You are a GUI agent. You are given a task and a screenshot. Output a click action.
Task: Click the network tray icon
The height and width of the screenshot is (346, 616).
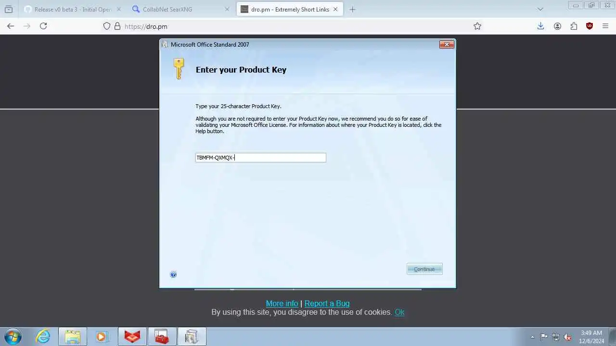[x=556, y=337]
